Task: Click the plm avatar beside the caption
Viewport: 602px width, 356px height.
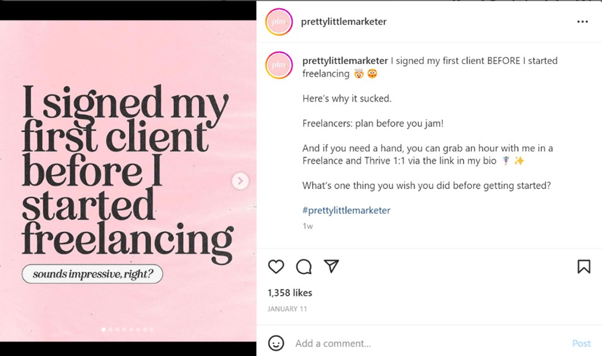Action: pos(278,64)
